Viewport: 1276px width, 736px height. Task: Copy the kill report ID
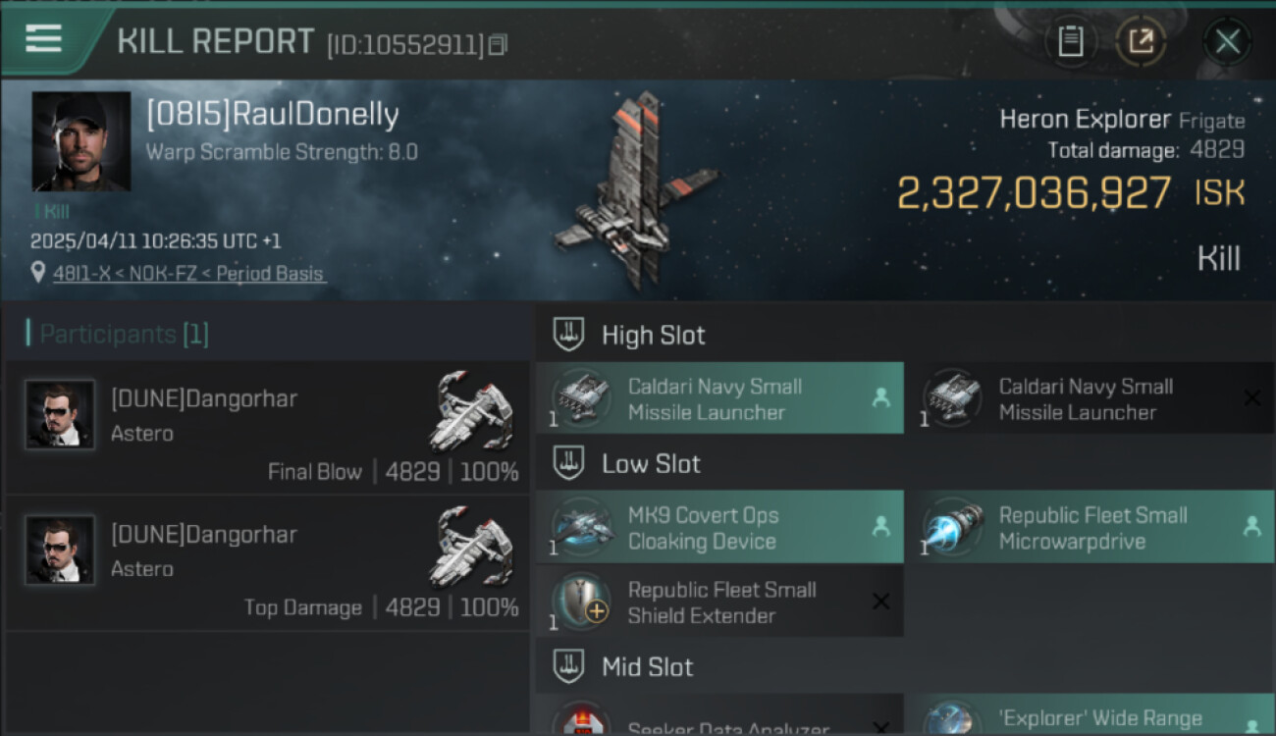pos(498,45)
